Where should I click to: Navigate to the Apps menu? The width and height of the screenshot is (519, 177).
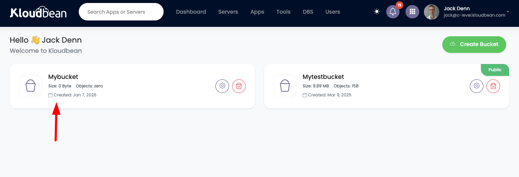[257, 12]
